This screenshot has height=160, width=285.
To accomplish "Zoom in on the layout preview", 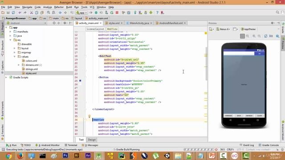I will (254, 36).
